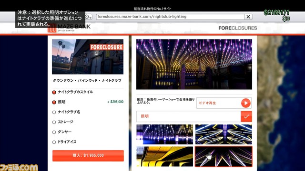Open the browser history dropdown clock icon
The image size is (305, 171).
(88, 17)
